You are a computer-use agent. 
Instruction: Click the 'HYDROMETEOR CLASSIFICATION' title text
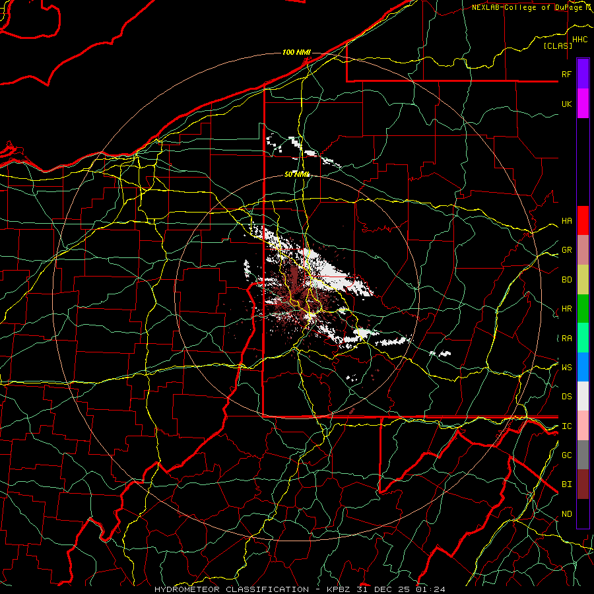coord(232,589)
